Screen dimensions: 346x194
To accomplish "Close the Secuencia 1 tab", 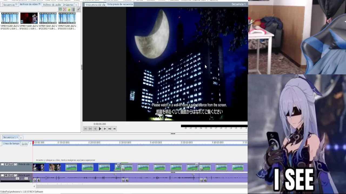I will click(17, 137).
